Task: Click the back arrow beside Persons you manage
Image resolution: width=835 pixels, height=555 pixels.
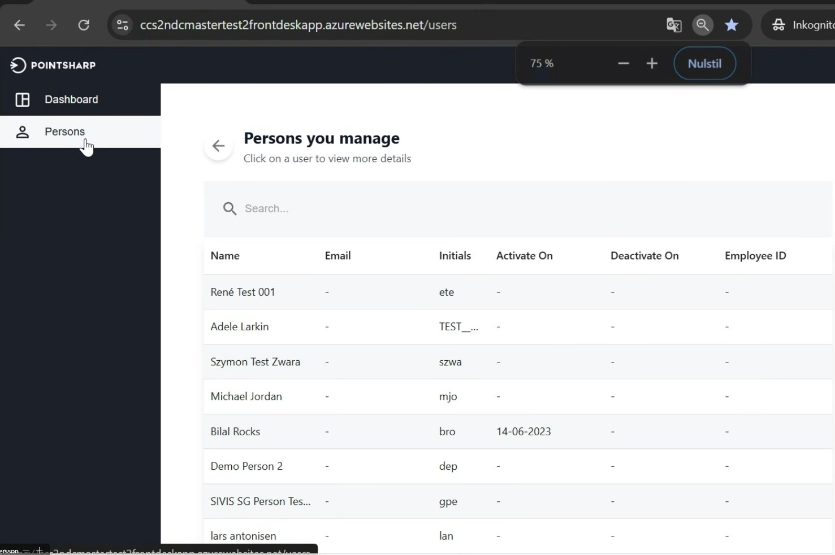Action: 218,146
